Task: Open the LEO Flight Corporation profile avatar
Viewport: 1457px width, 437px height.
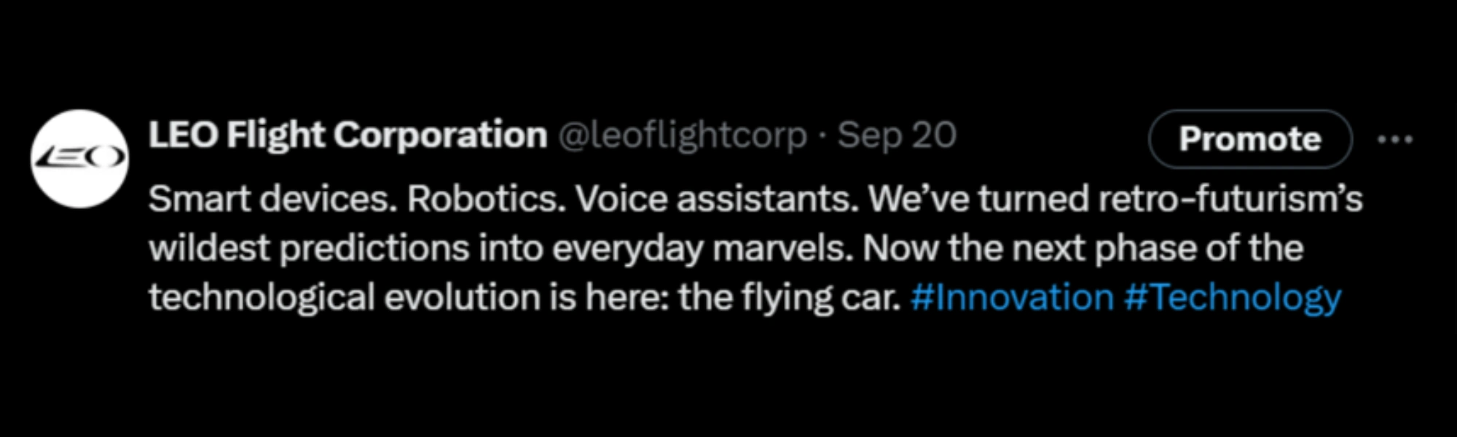Action: click(x=79, y=158)
